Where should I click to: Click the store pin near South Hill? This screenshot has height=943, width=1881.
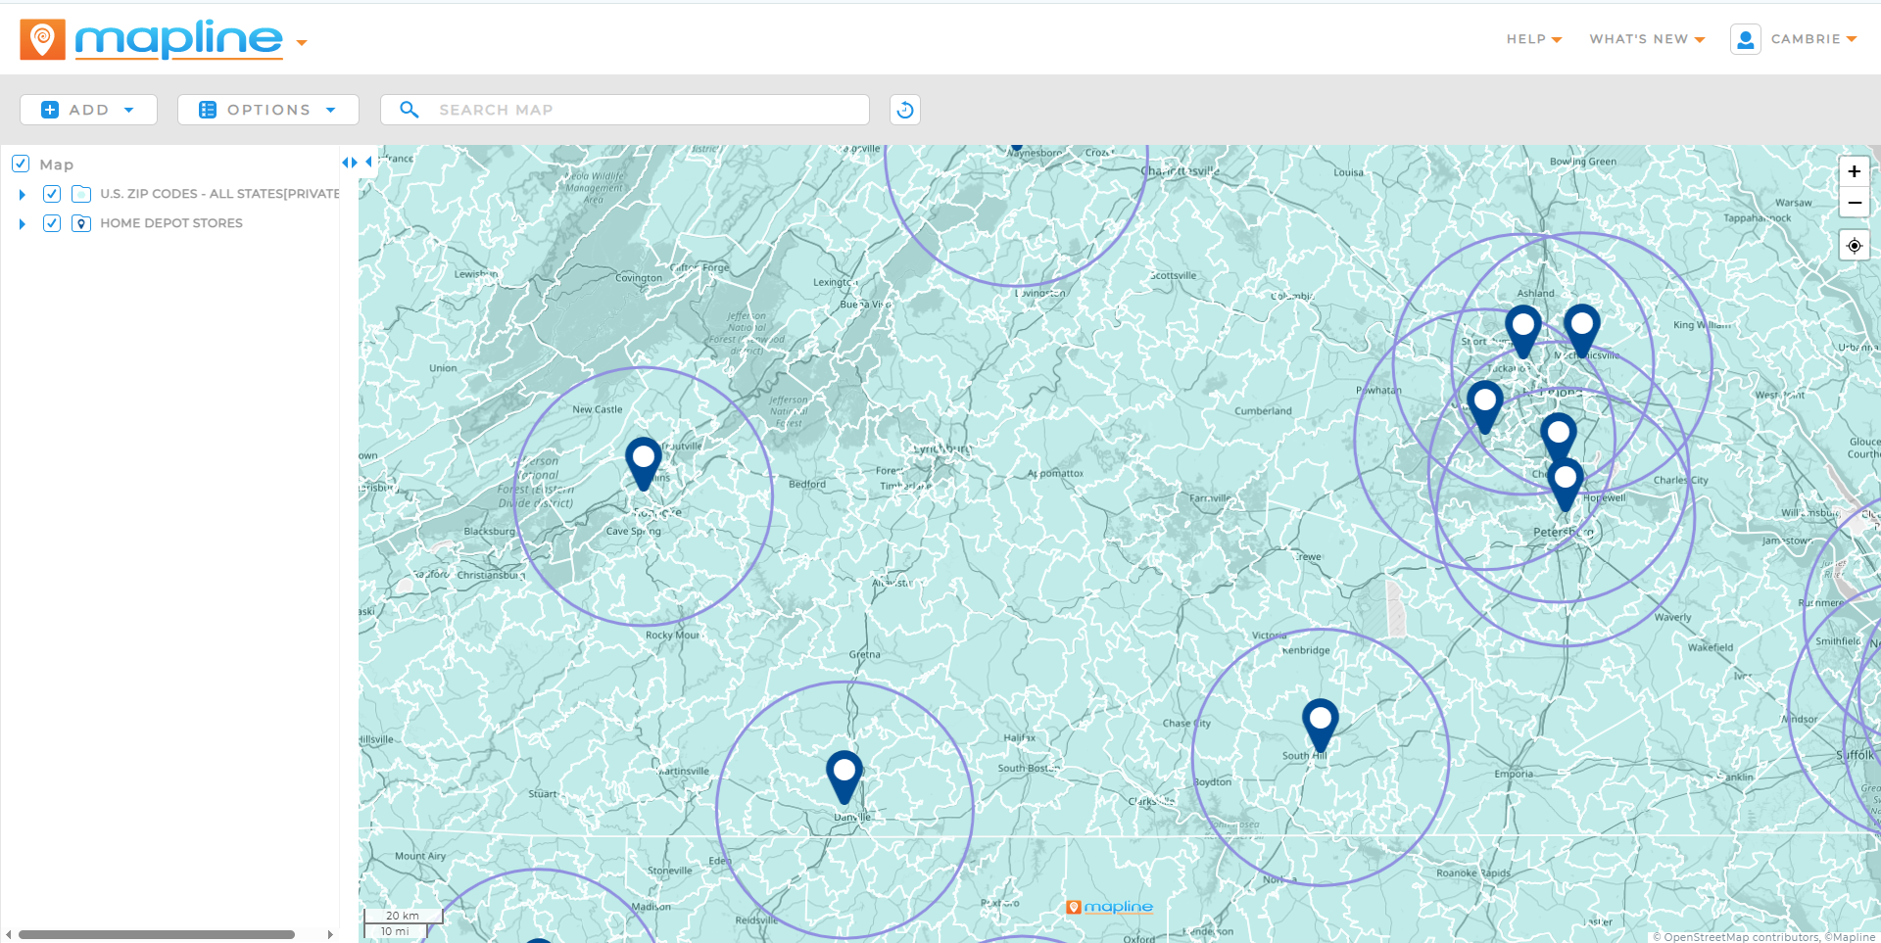(1320, 726)
